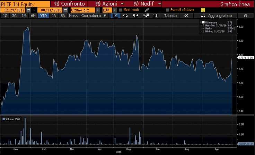255x155 pixels.
Task: Click the pencil edit icon
Action: click(147, 10)
